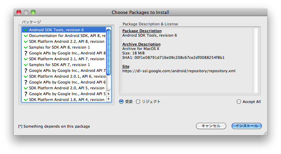Click the package list scroll down arrow
Viewport: 281px width, 154px height.
pos(108,99)
